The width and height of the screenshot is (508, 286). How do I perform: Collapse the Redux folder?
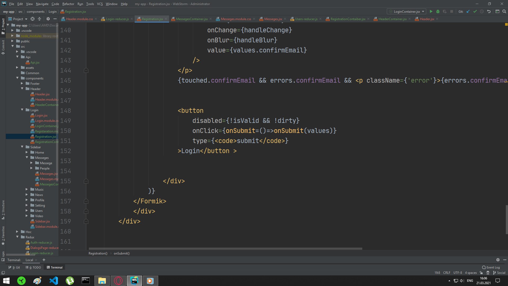tap(17, 237)
